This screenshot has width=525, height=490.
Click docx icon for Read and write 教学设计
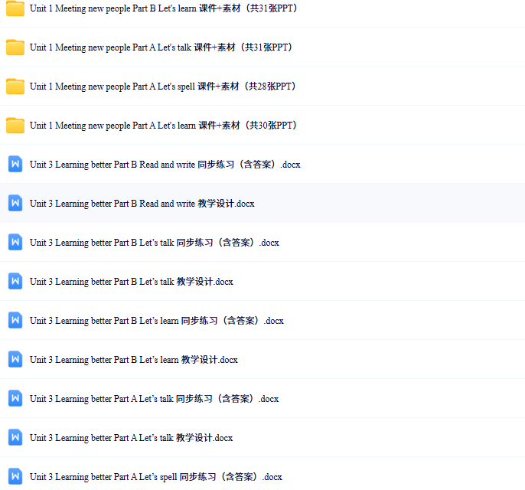point(15,204)
